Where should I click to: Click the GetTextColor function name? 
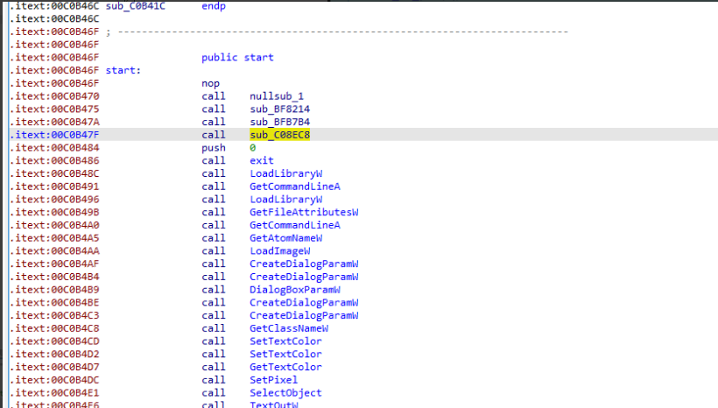tap(285, 367)
